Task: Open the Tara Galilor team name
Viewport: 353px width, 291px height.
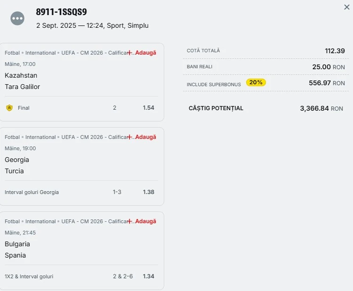Action: pos(23,87)
